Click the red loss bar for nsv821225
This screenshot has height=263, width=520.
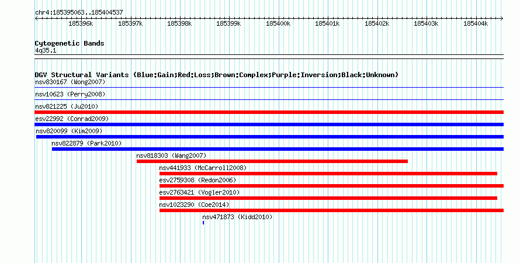(269, 112)
